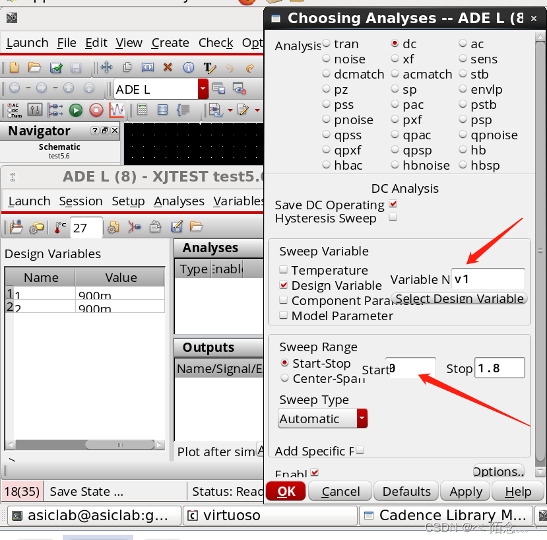
Task: Select the ac analysis radio button
Action: [463, 44]
